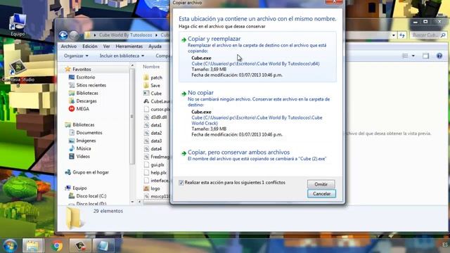Select the data4 file
Screen dimensions: 450x253
click(156, 149)
